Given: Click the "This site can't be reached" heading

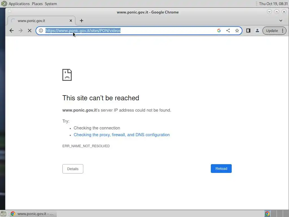Looking at the screenshot, I should click(x=101, y=98).
